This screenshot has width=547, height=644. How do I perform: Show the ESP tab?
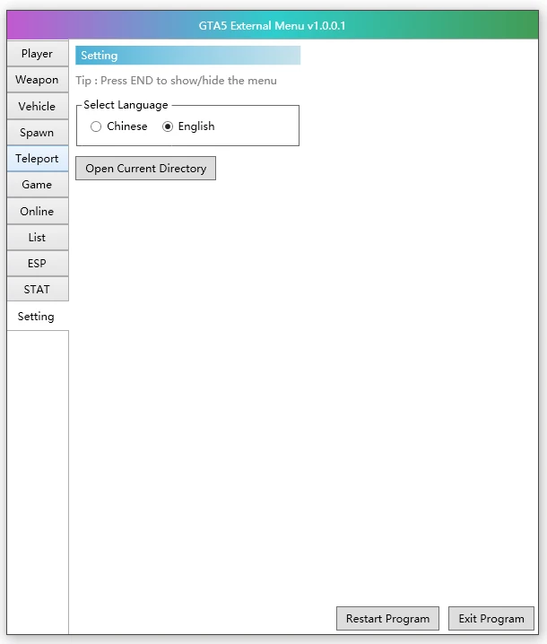38,264
